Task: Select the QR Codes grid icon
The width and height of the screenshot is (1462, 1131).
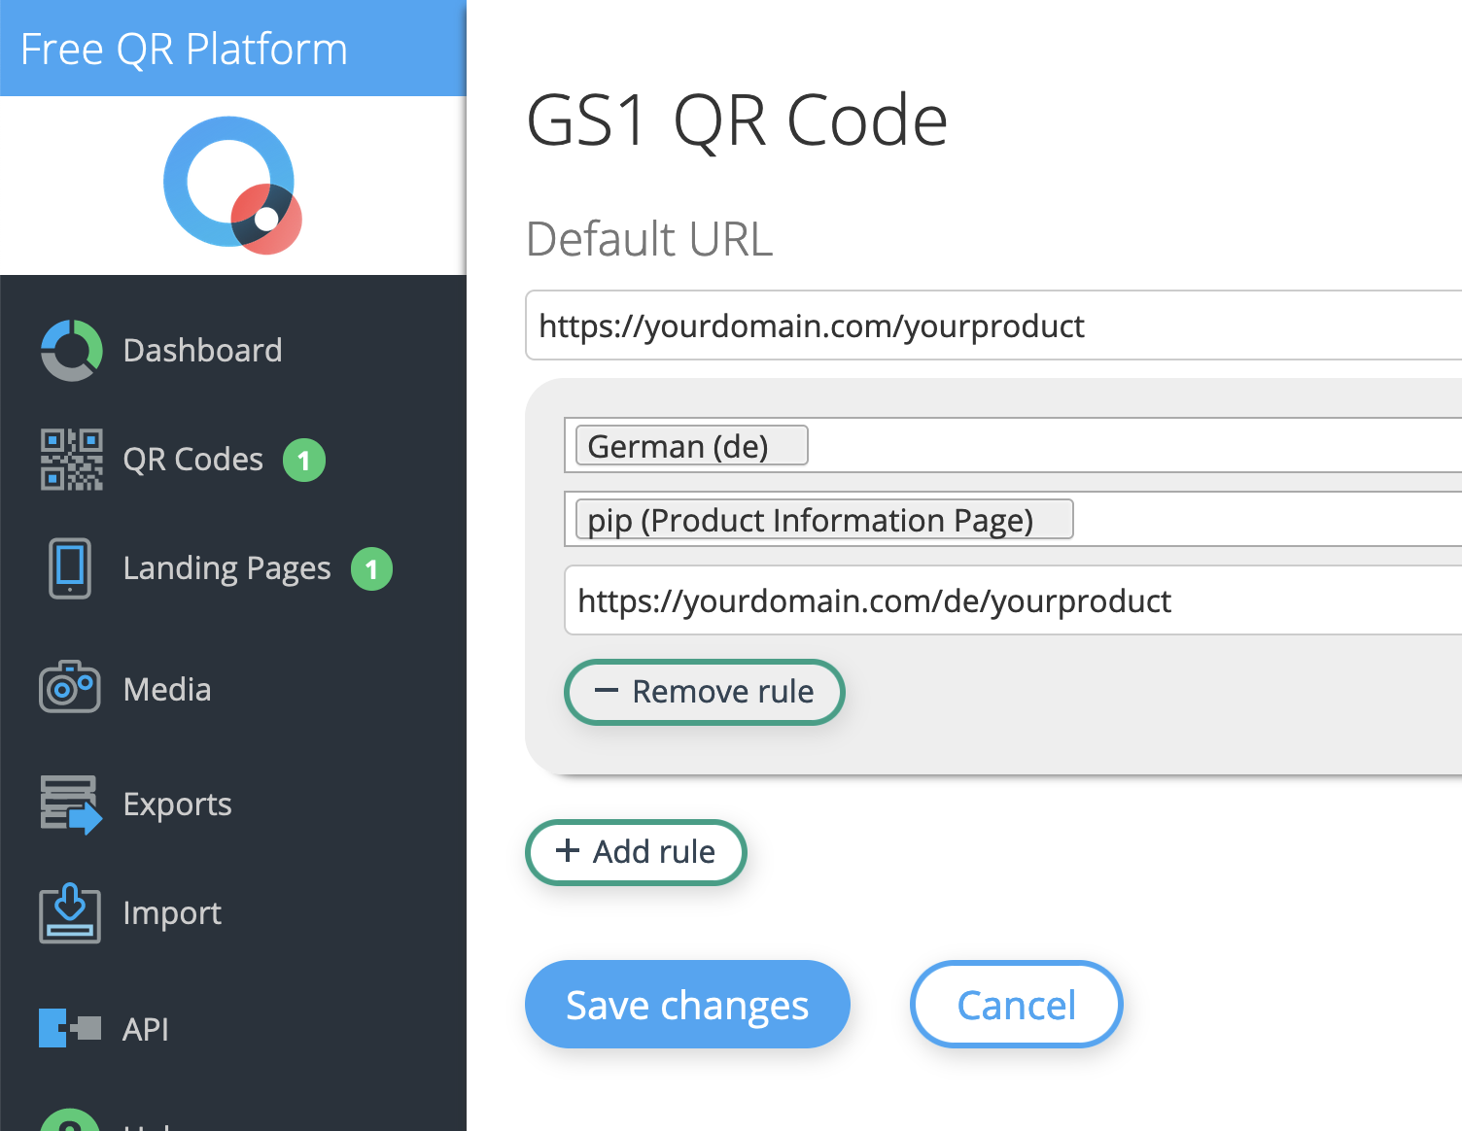Action: pyautogui.click(x=71, y=459)
